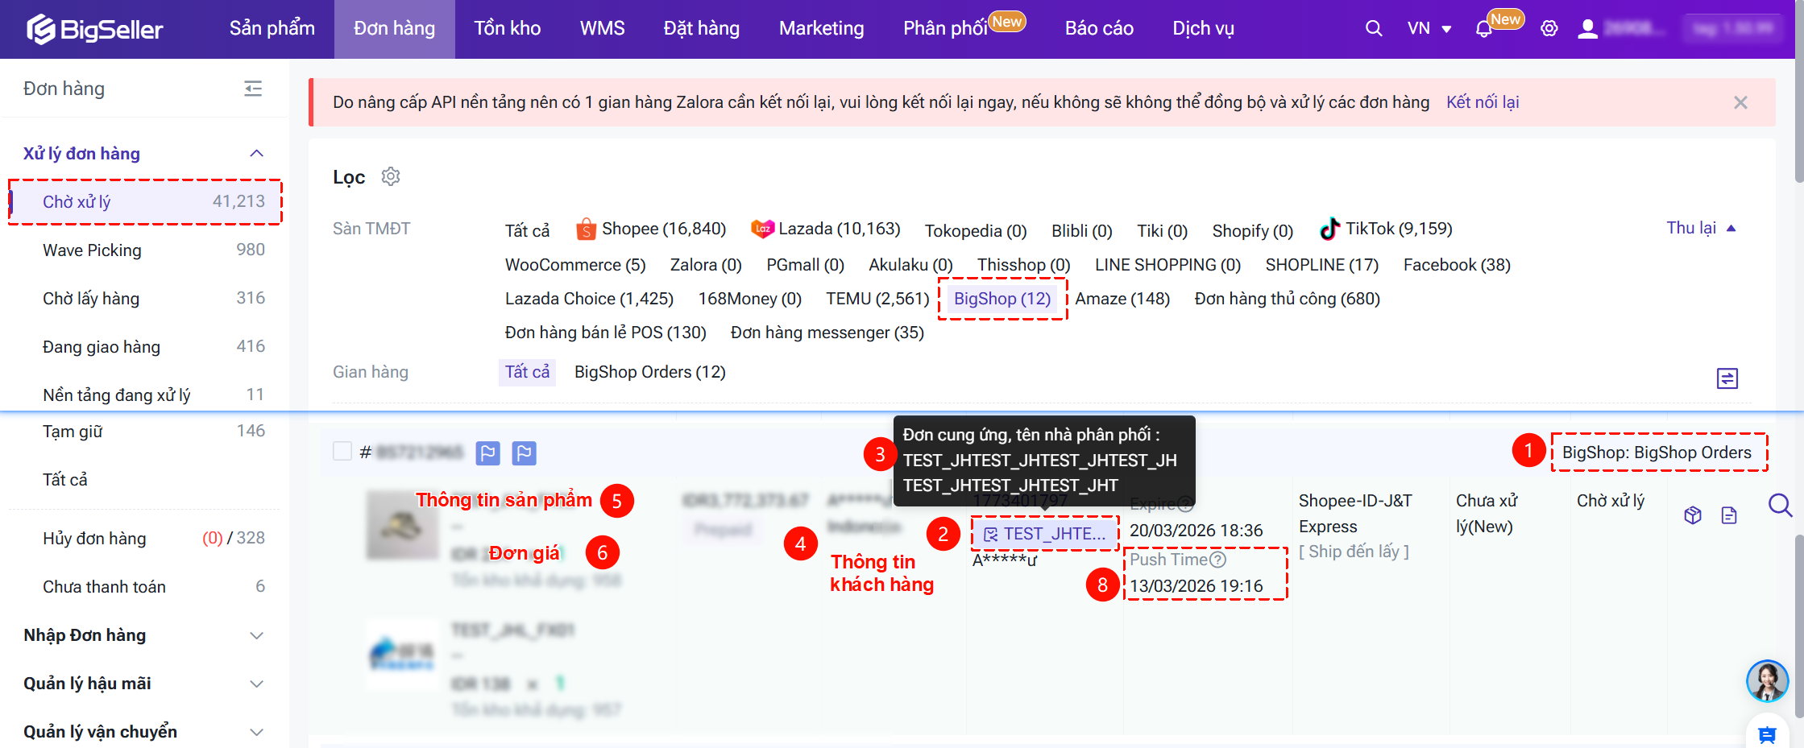The width and height of the screenshot is (1804, 748).
Task: Open the order document icon
Action: point(1729,515)
